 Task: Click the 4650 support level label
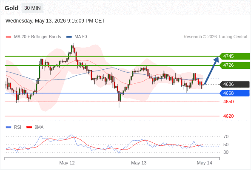(x=228, y=102)
